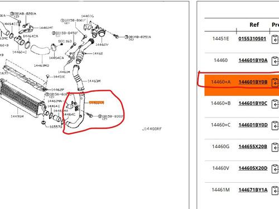Click the icon beside 0155310501
The width and height of the screenshot is (279, 209).
tap(275, 40)
